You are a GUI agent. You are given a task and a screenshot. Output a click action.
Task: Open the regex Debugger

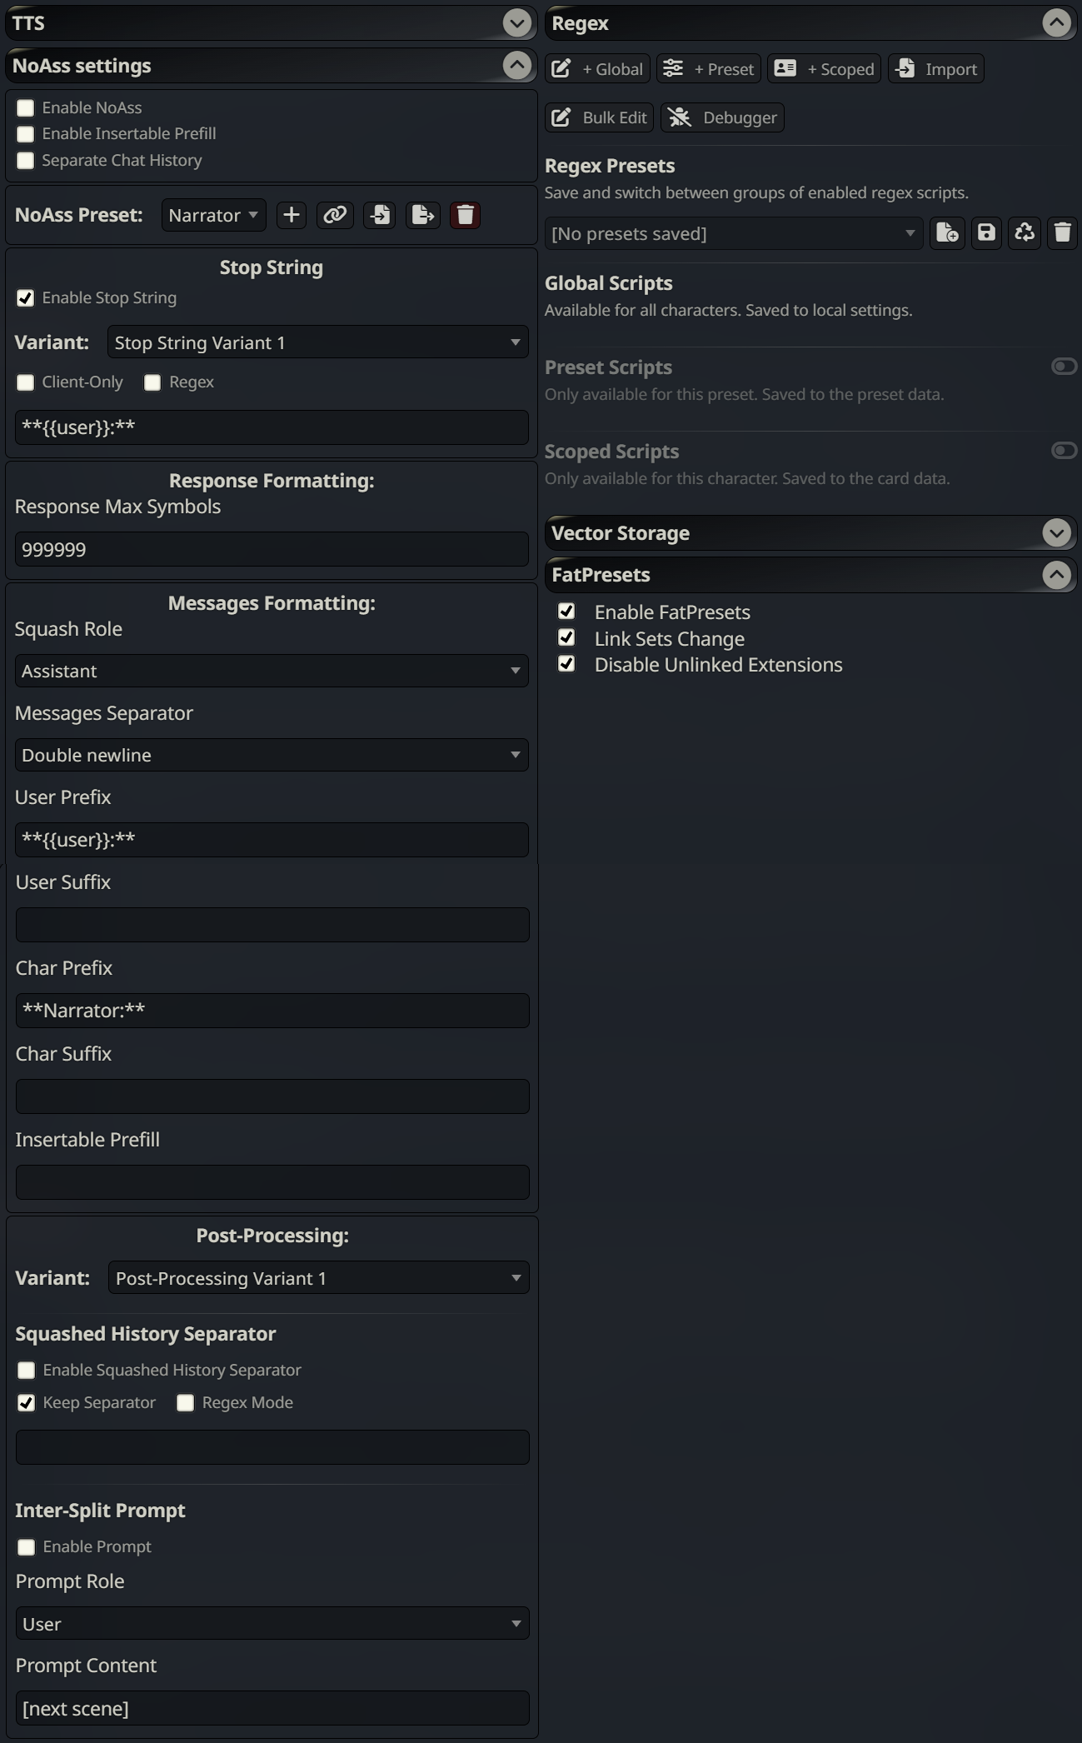(722, 117)
